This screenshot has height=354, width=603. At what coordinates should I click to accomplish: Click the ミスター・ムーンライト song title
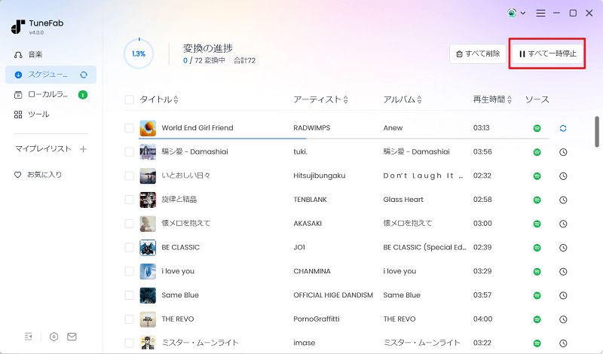(x=200, y=343)
